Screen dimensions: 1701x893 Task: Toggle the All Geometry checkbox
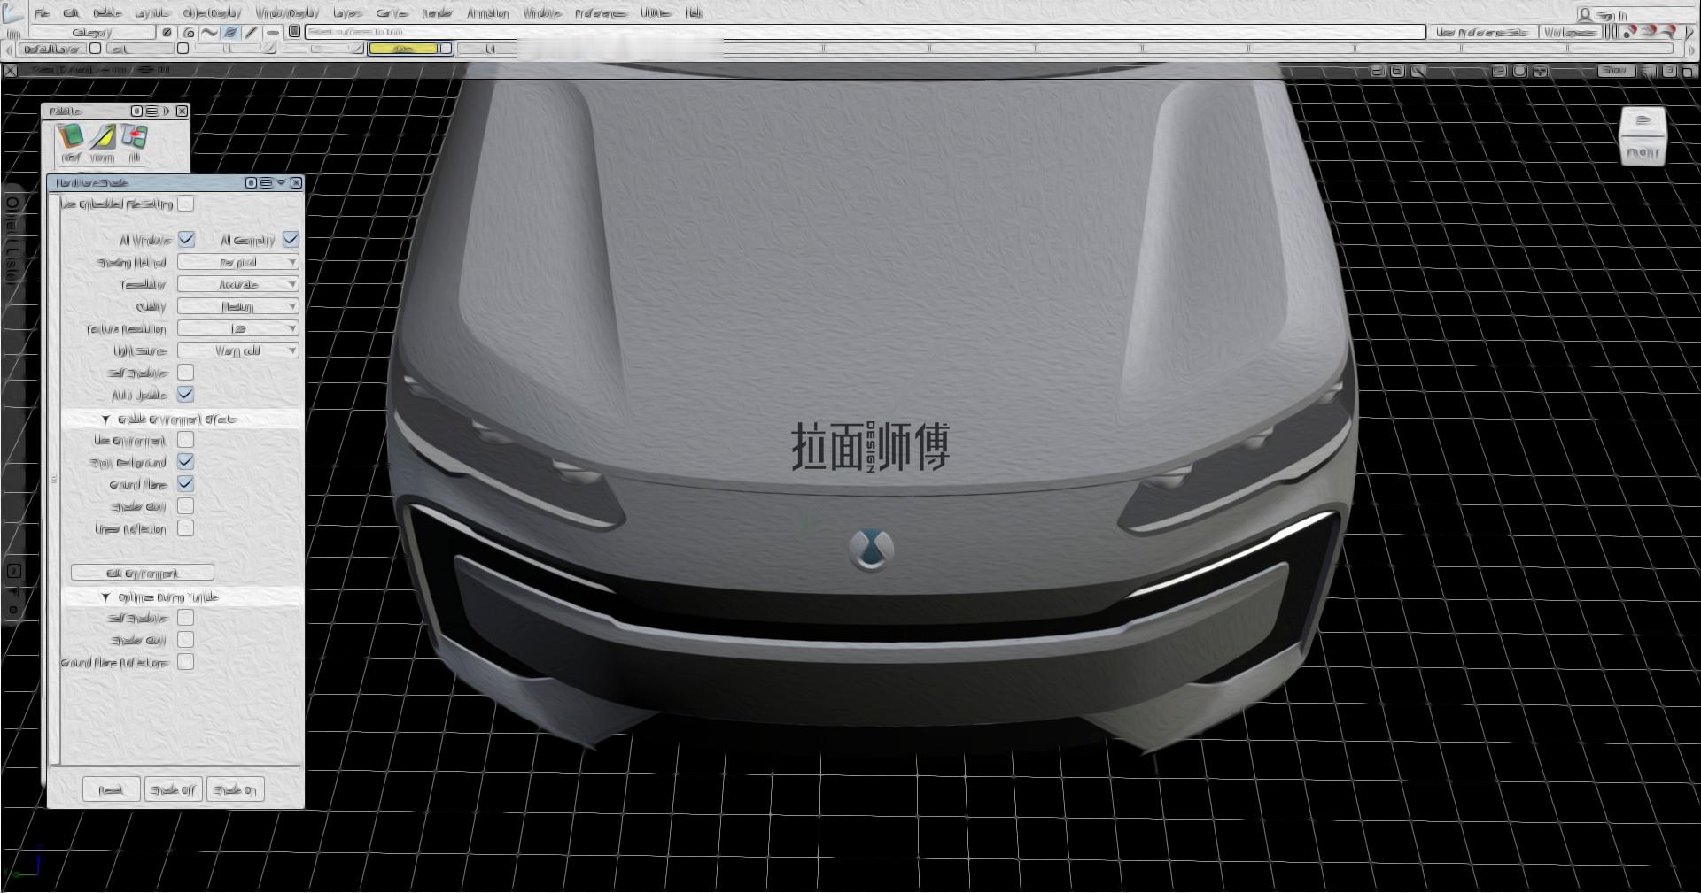291,239
